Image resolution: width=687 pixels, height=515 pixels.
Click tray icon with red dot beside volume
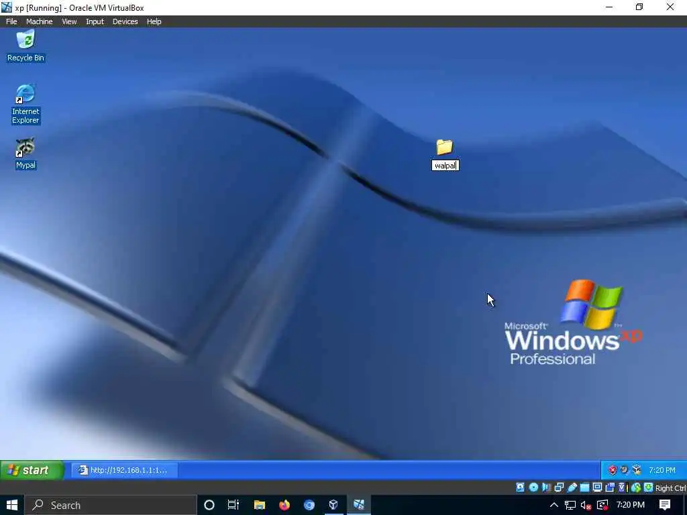pyautogui.click(x=602, y=505)
